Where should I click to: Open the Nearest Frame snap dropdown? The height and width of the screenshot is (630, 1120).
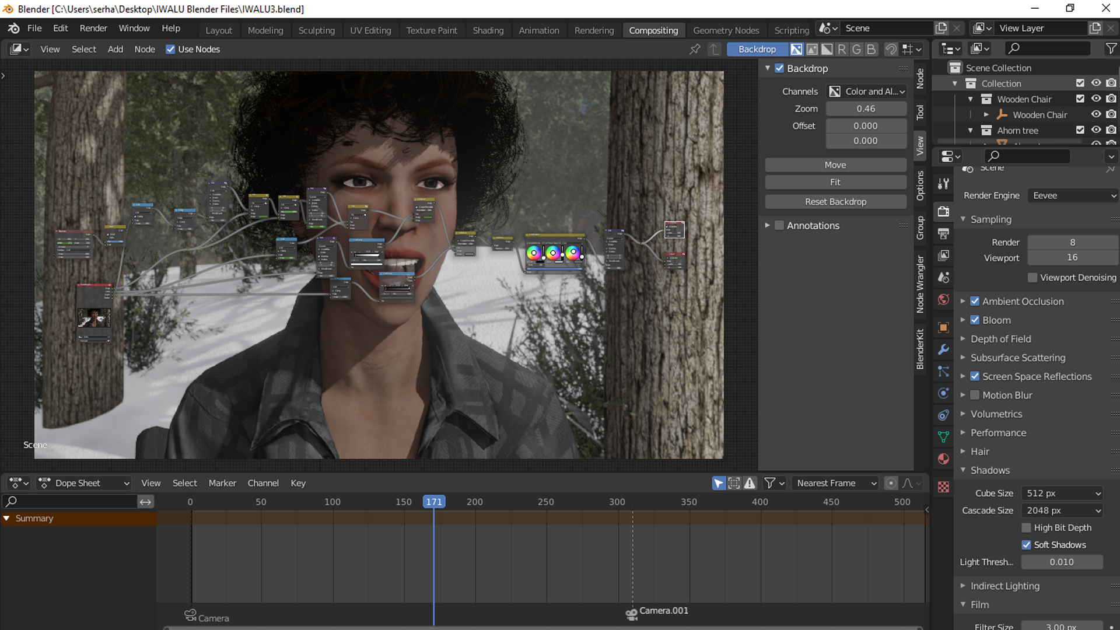835,483
